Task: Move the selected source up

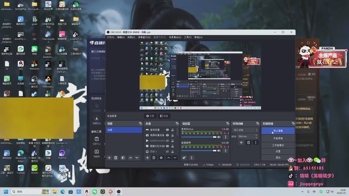Action: (x=169, y=158)
